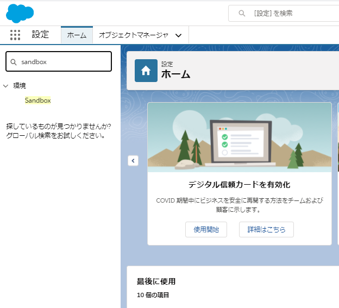
Task: Switch to the ホーム tab
Action: coord(77,35)
